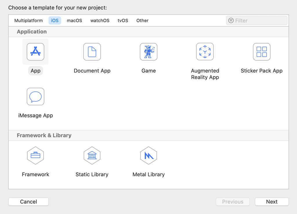Image resolution: width=297 pixels, height=214 pixels.
Task: Click the "iMessage App" label
Action: coord(35,115)
